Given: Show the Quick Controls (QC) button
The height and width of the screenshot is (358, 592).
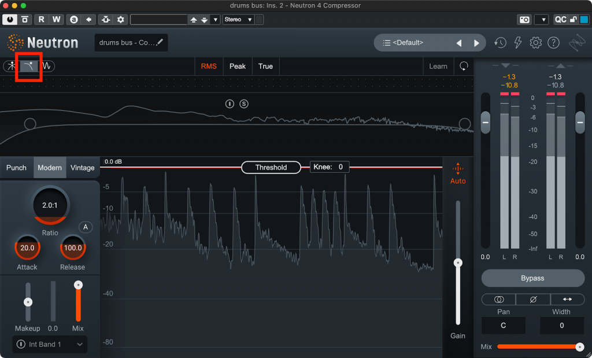Looking at the screenshot, I should [560, 19].
